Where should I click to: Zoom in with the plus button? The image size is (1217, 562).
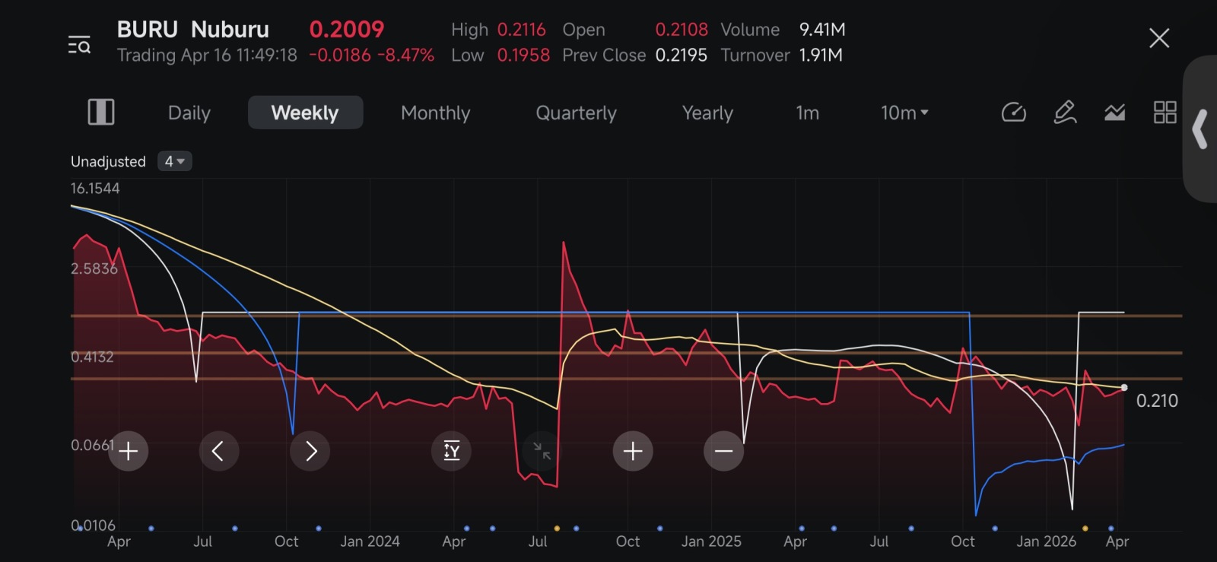point(633,451)
